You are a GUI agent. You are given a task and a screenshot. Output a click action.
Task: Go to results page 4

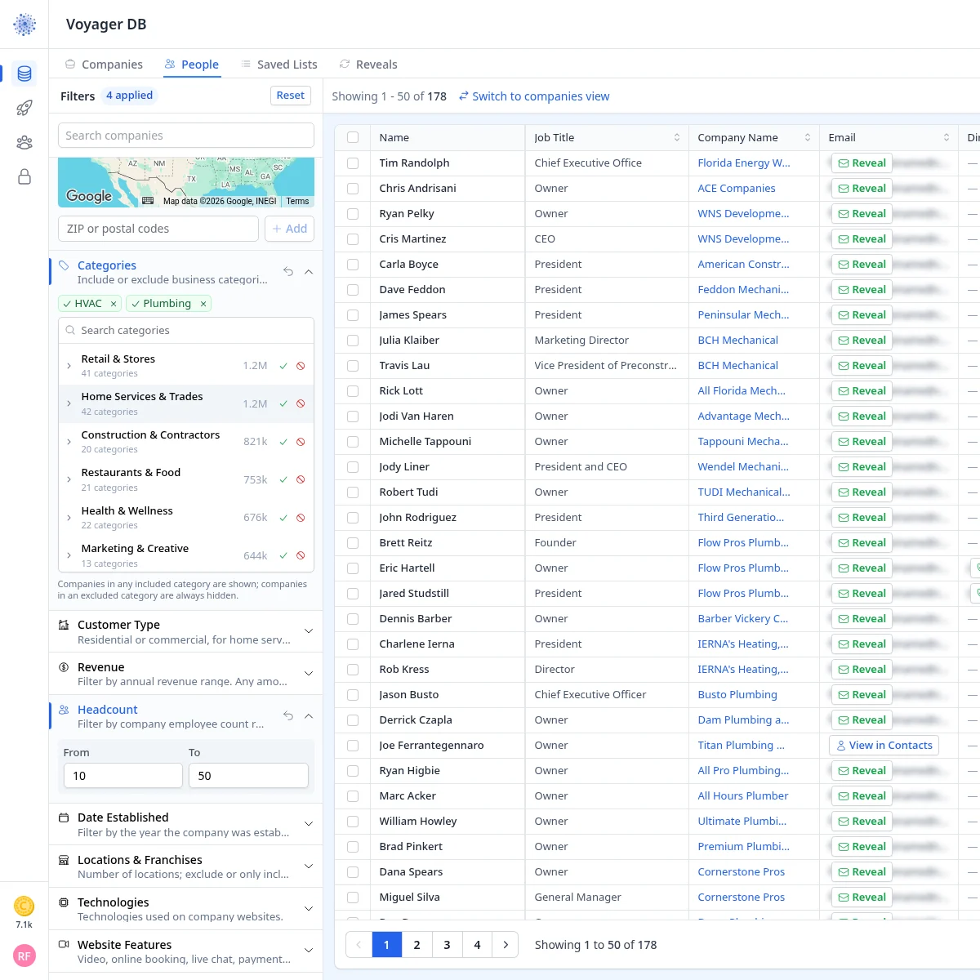click(477, 945)
